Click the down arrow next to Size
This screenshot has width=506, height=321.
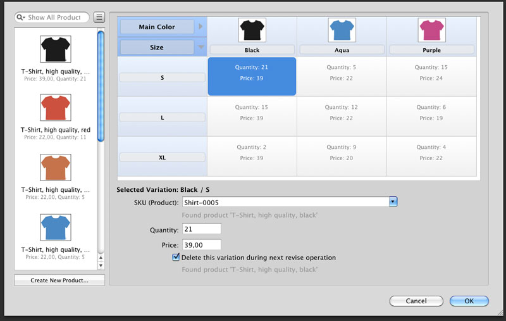(x=201, y=47)
